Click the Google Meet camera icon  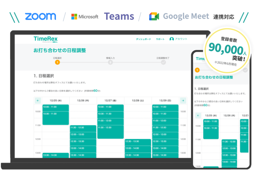(154, 16)
